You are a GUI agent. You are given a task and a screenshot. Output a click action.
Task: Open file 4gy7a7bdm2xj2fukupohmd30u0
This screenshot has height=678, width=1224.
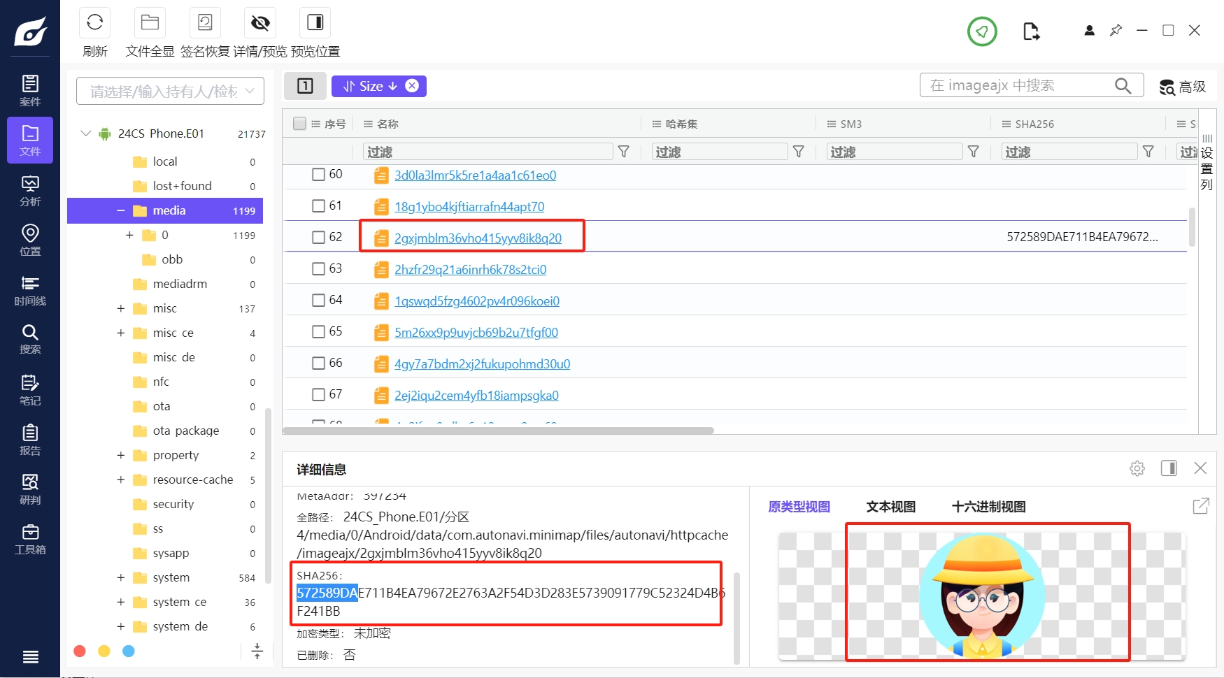(482, 363)
